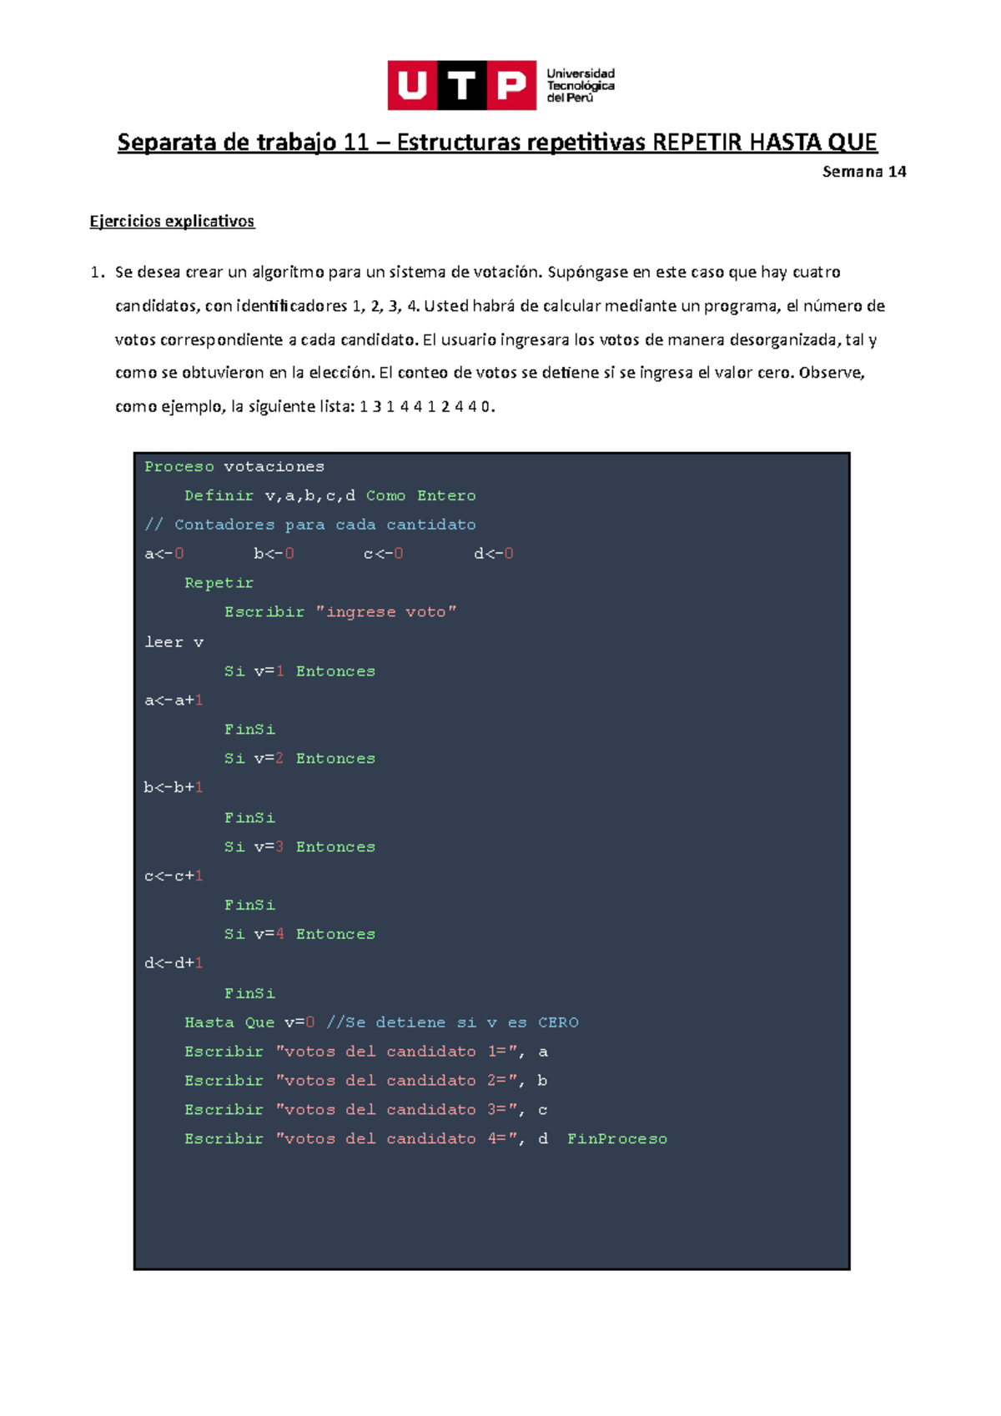1001x1416 pixels.
Task: Click the votos del candidato 3 output line
Action: pos(365,1110)
